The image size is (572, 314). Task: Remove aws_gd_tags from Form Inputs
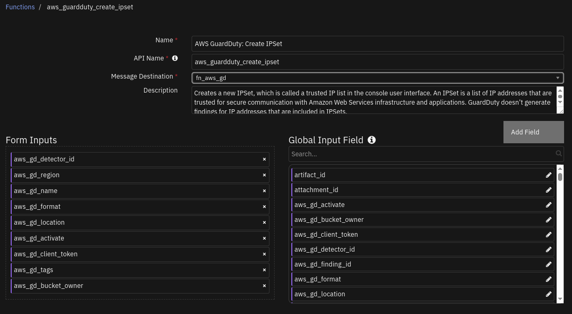pyautogui.click(x=264, y=270)
